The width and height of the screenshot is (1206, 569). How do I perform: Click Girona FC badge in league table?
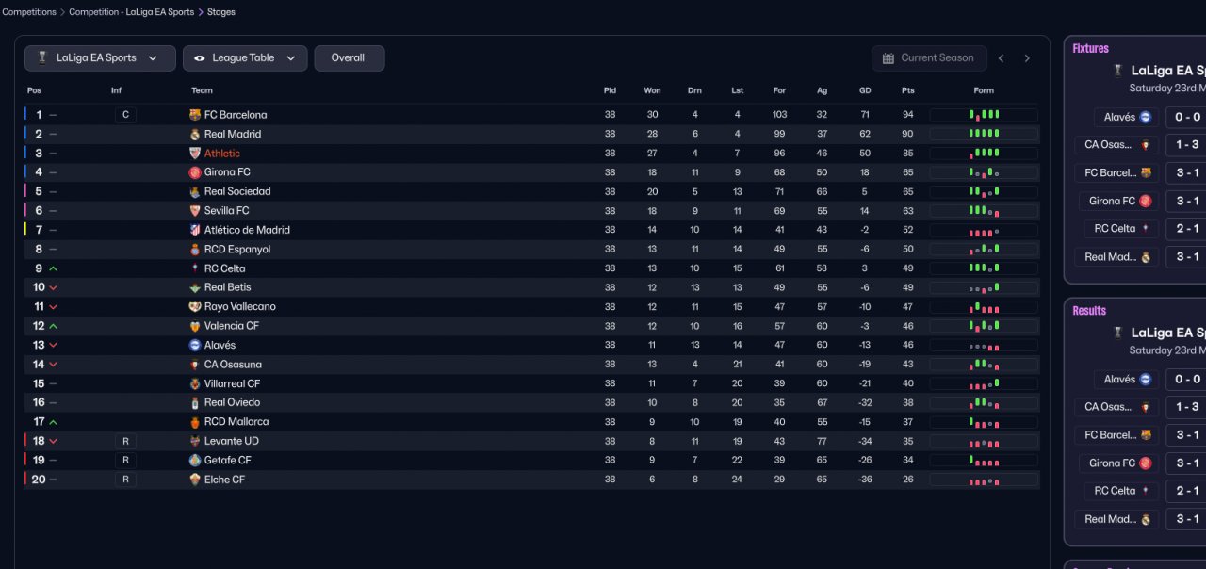pyautogui.click(x=195, y=172)
